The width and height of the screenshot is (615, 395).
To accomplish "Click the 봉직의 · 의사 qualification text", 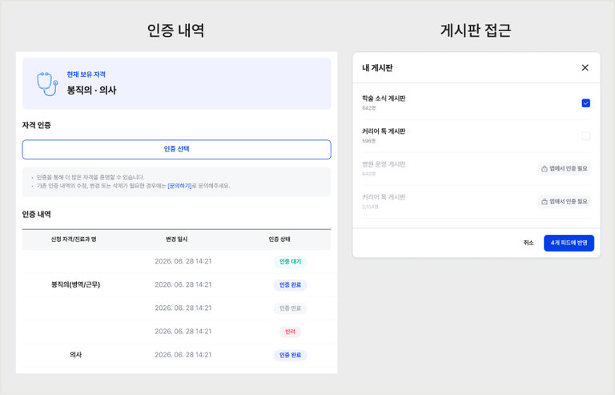I will 91,91.
